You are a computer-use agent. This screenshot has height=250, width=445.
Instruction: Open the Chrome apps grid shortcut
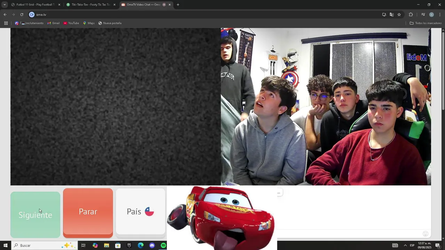[x=6, y=23]
